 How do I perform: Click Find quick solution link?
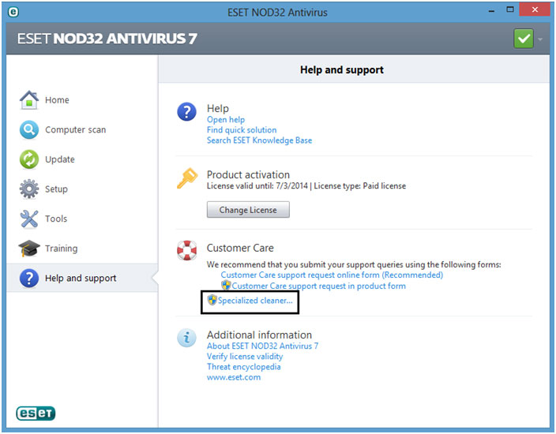pyautogui.click(x=242, y=130)
